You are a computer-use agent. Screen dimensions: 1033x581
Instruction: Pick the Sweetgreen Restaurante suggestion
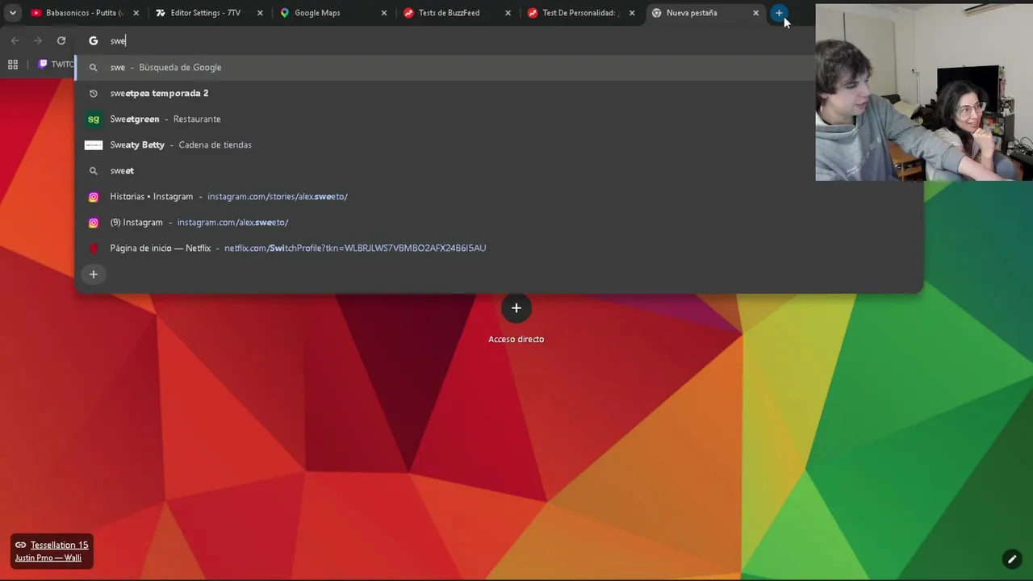[499, 119]
